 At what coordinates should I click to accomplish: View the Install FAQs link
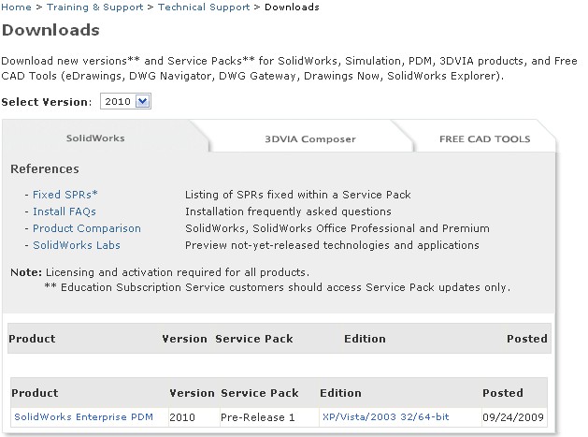[x=65, y=211]
